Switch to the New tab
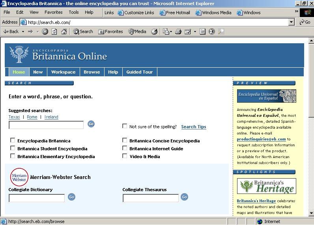 click(38, 72)
